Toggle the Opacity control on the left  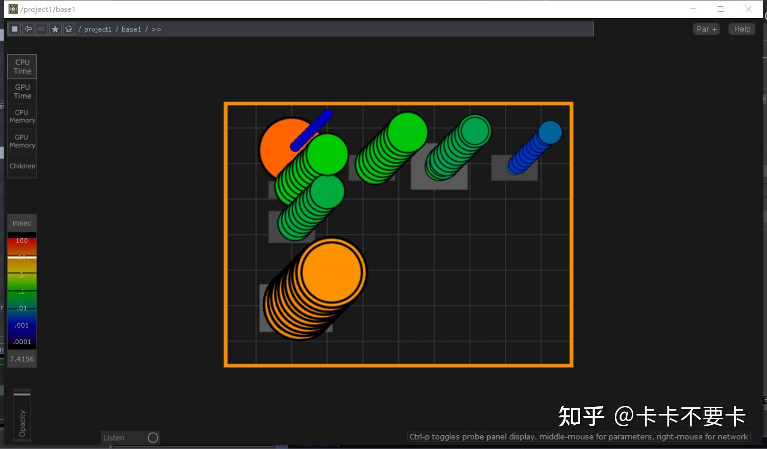coord(22,417)
